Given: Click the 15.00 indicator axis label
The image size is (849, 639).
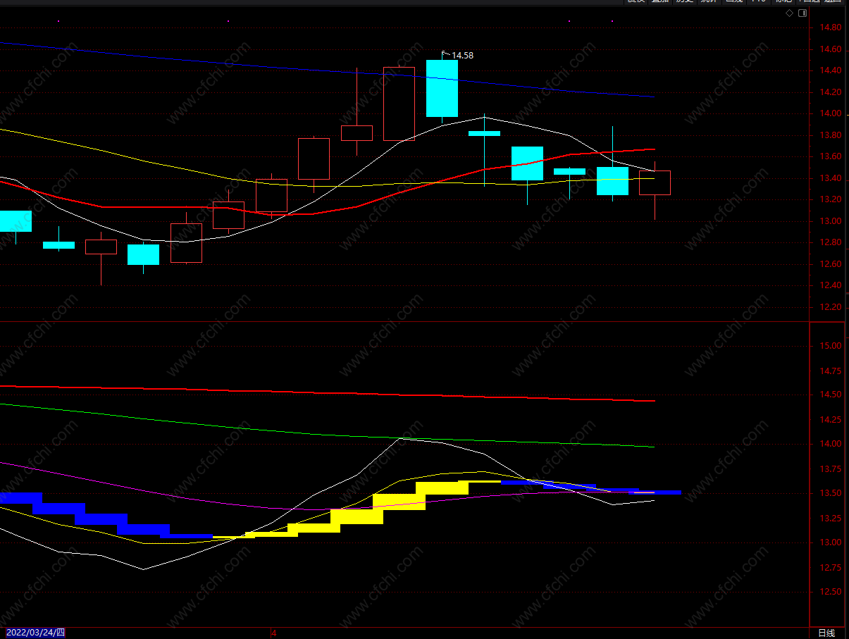Looking at the screenshot, I should coord(830,346).
